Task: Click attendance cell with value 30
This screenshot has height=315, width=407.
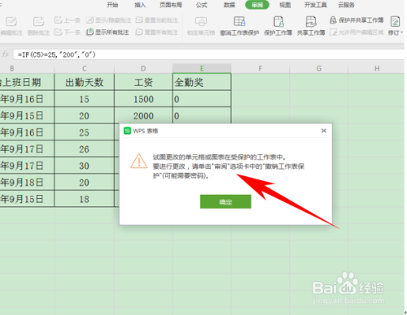Action: tap(85, 166)
